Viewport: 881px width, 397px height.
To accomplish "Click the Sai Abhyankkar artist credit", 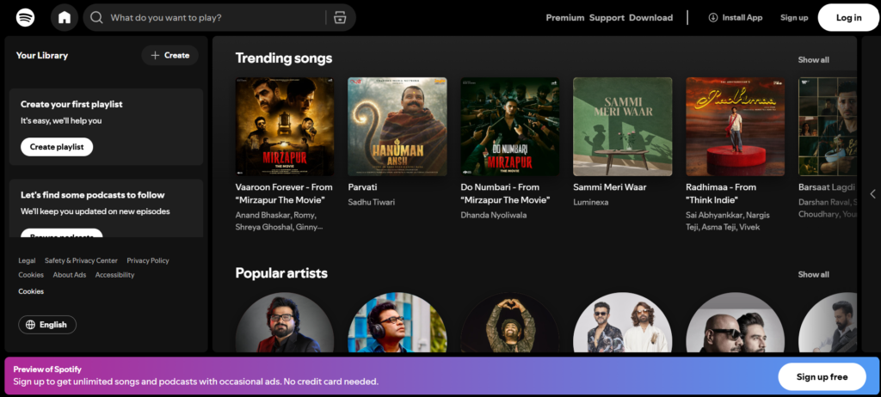I will [x=715, y=215].
